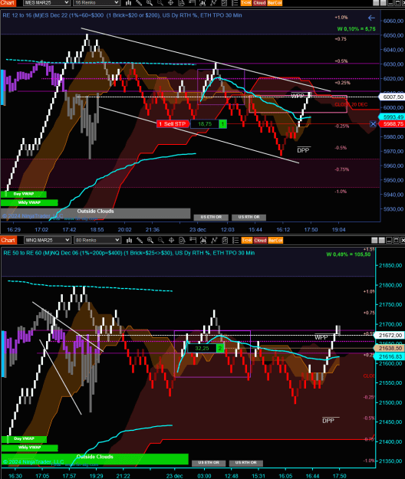
Task: Expand the MNQ MAR25 instrument dropdown
Action: pyautogui.click(x=48, y=240)
